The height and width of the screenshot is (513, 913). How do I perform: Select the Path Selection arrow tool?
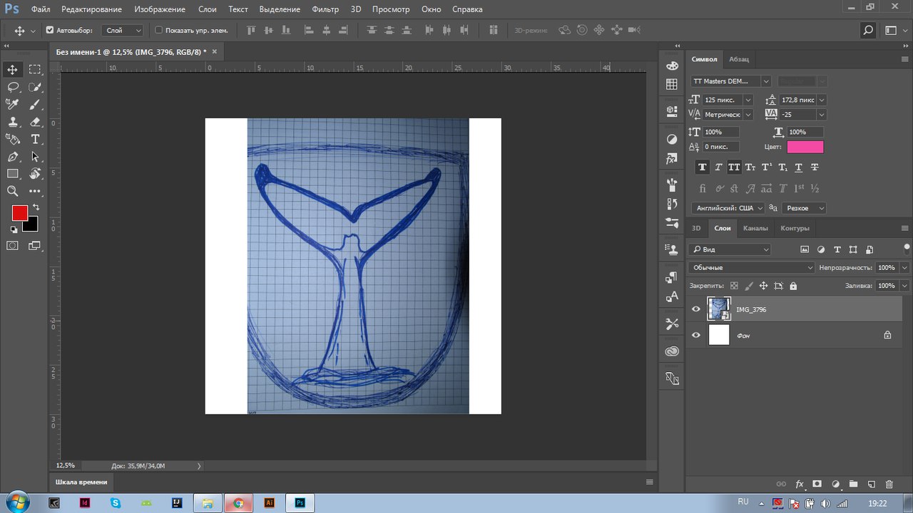[35, 157]
